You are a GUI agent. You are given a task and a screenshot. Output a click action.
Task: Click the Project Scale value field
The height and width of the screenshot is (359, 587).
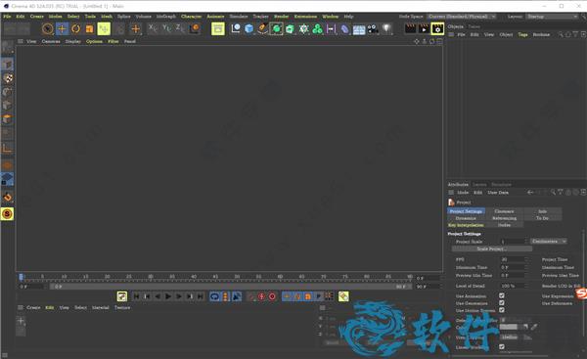[x=513, y=242]
